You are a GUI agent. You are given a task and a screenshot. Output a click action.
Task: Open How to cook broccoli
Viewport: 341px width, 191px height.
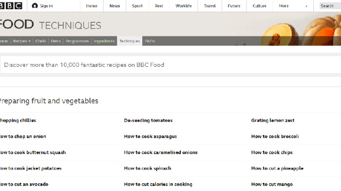[x=275, y=137]
